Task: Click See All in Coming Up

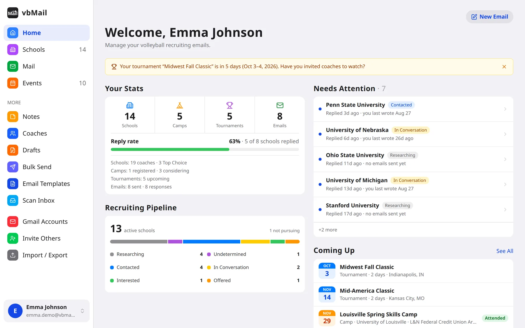Action: pos(505,251)
